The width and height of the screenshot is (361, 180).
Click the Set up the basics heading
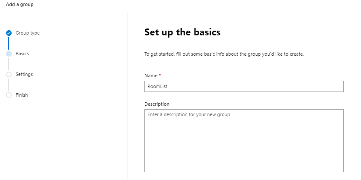[182, 32]
